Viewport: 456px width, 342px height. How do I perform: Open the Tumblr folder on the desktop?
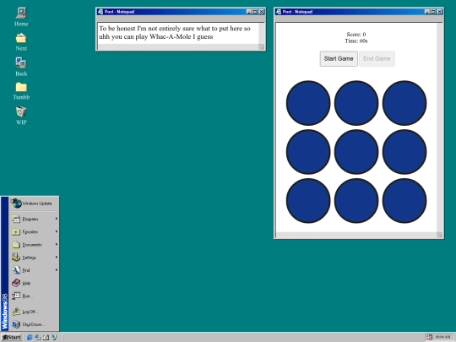pos(21,91)
